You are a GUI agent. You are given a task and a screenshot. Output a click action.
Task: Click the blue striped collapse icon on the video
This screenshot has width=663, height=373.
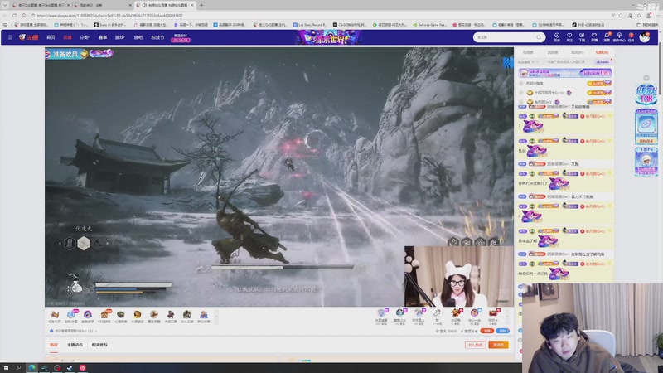(508, 63)
